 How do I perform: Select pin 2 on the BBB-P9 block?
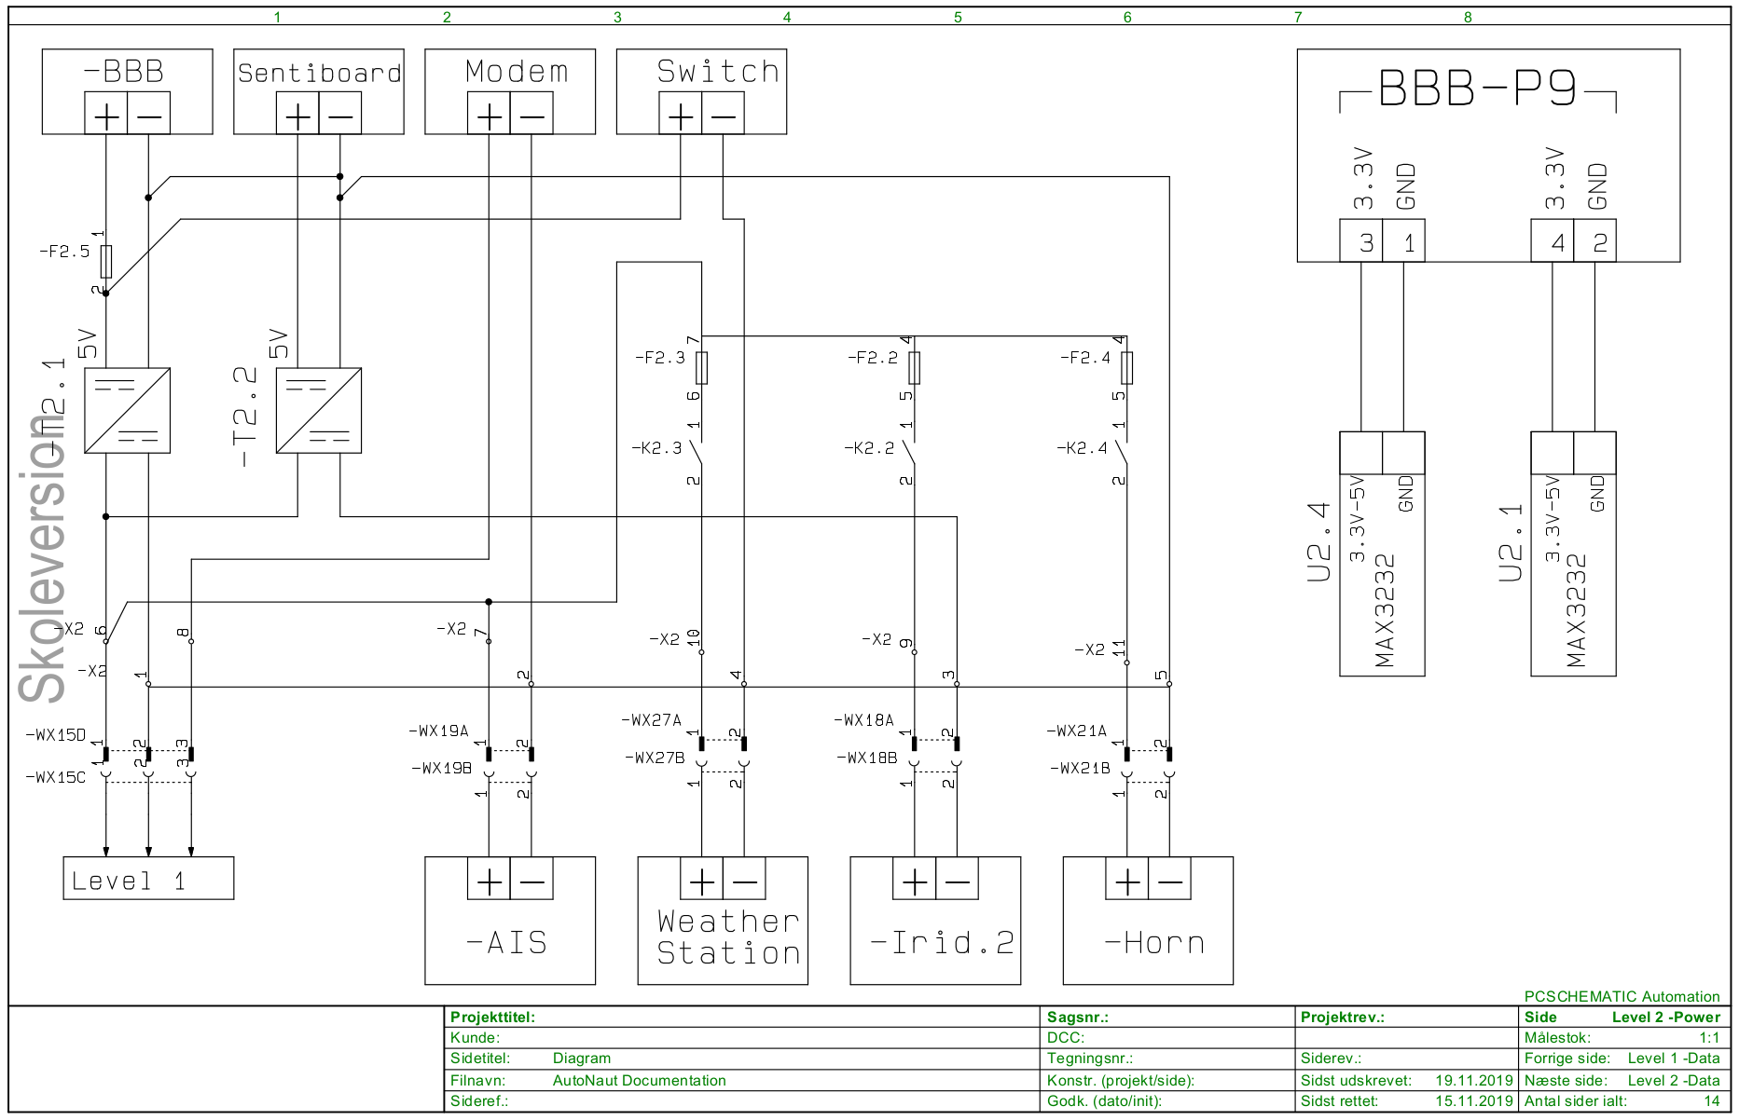(1595, 241)
